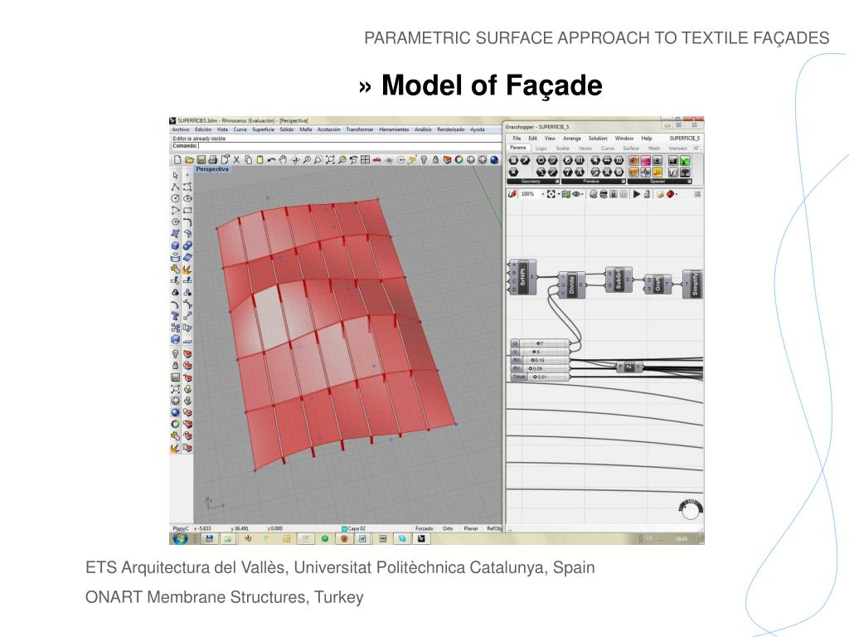Click the SubSrf component on Grasshopper canvas
The width and height of the screenshot is (849, 637).
click(619, 280)
